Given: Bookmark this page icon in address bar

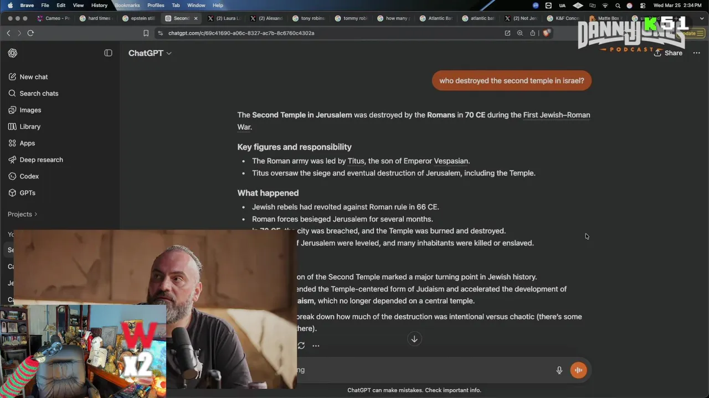Looking at the screenshot, I should click(146, 33).
